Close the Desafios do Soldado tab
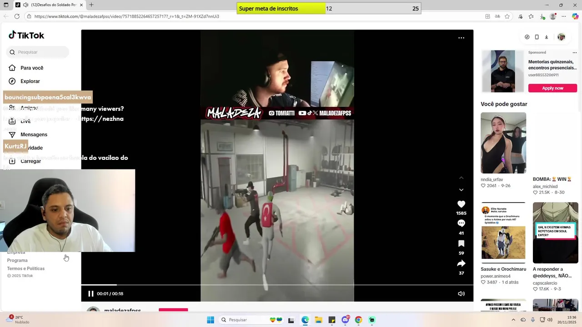The height and width of the screenshot is (327, 582). [81, 5]
